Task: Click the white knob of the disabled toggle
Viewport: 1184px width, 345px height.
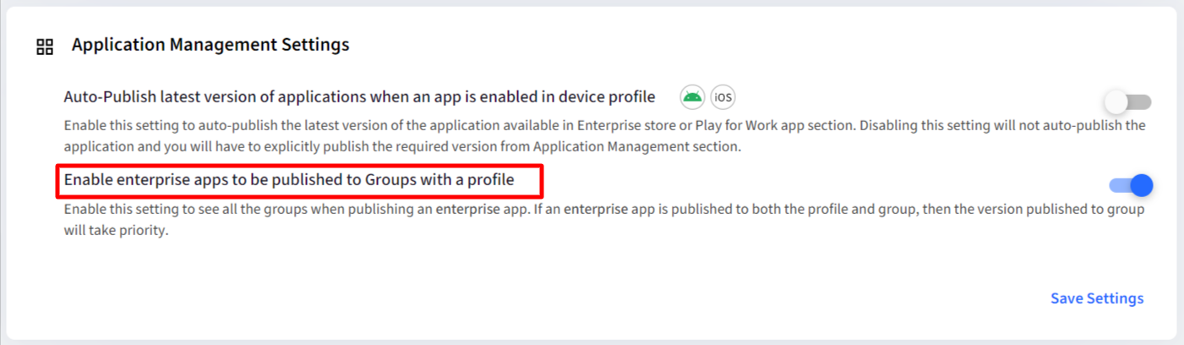Action: click(1116, 102)
